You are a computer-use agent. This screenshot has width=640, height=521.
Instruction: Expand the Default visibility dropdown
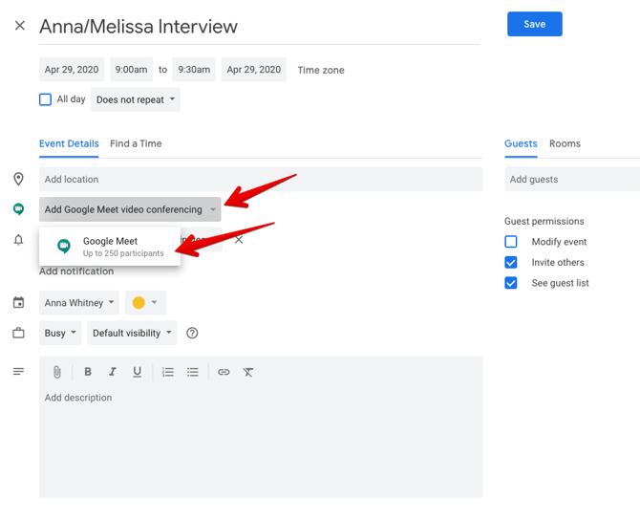point(133,333)
